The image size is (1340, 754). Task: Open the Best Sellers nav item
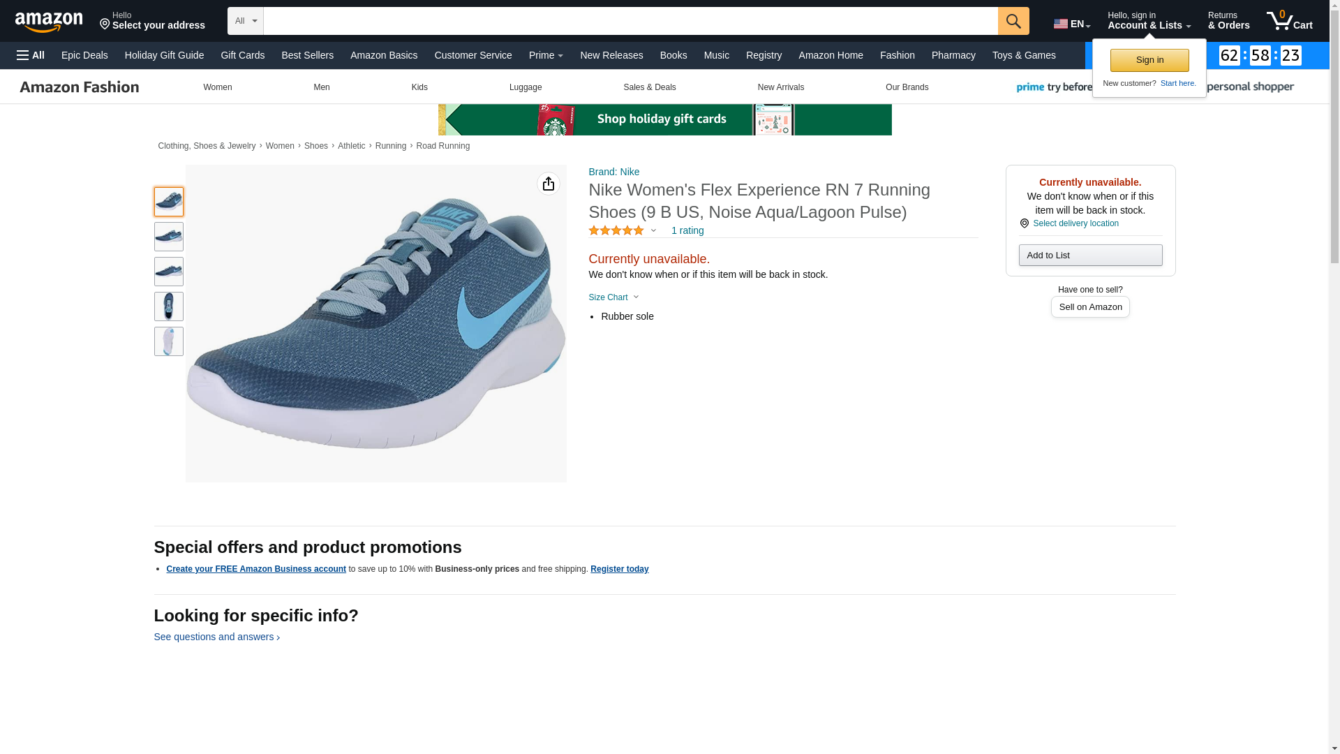[x=307, y=55]
